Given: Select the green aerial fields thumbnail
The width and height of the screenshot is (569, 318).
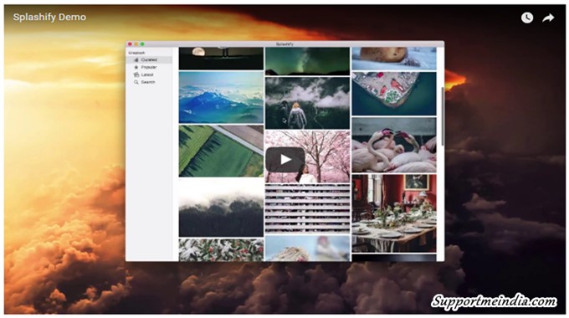Looking at the screenshot, I should (221, 151).
